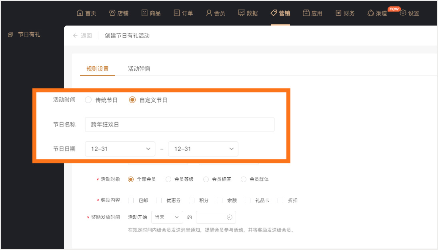Viewport: 438px width, 250px height.
Task: Open the 店铺 store icon
Action: pos(112,13)
